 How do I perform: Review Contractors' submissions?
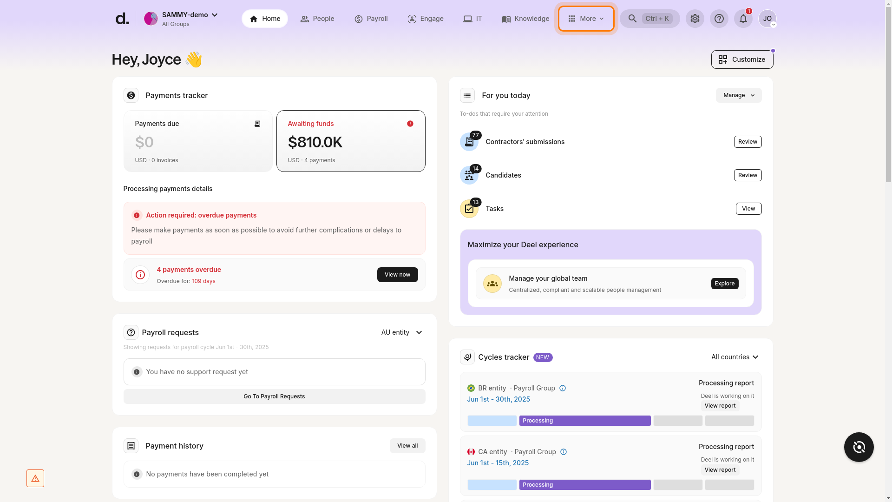click(747, 142)
